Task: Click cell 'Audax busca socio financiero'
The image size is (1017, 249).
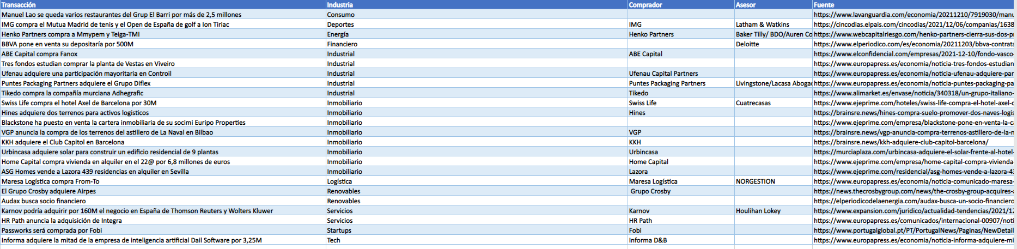Action: [163, 201]
